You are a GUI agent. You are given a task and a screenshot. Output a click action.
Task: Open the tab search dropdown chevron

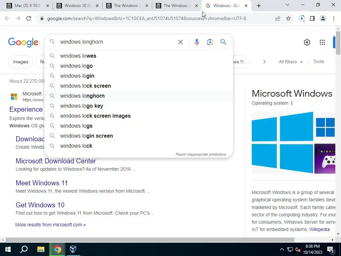pyautogui.click(x=287, y=5)
